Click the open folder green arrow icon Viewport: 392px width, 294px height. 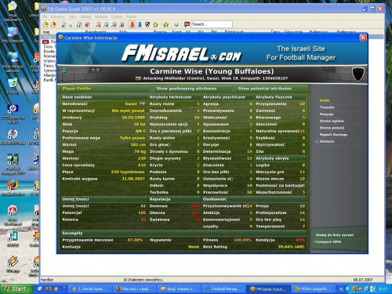click(45, 24)
